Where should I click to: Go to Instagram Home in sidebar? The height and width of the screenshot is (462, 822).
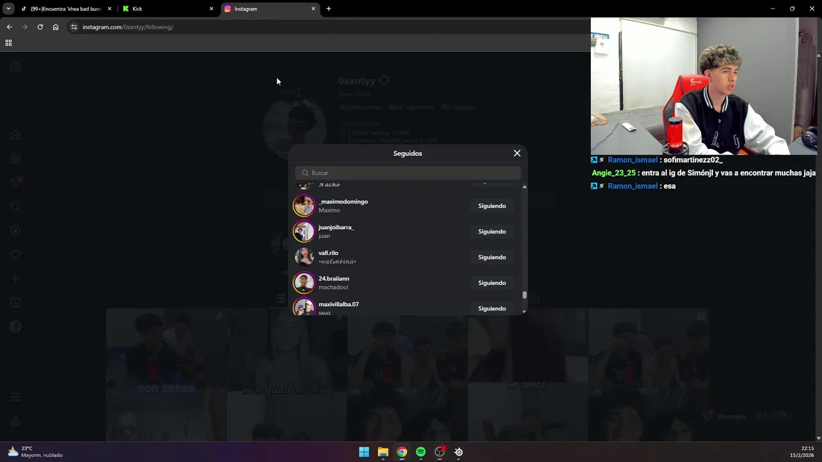pos(15,135)
